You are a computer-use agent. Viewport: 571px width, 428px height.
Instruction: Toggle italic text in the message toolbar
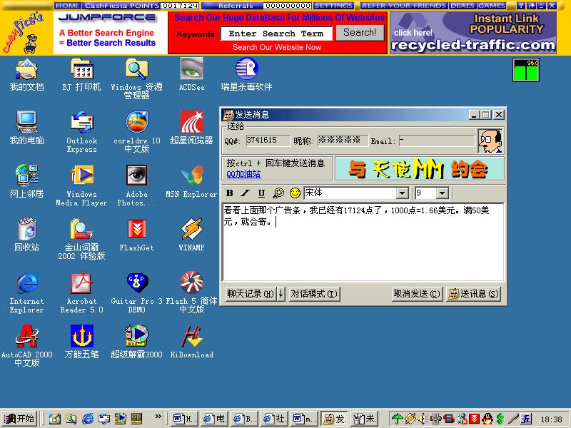pyautogui.click(x=245, y=193)
